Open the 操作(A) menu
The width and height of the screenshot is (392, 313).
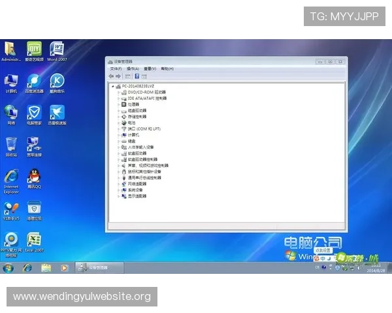point(133,68)
